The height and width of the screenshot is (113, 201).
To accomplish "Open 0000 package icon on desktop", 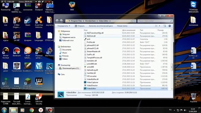I will click(72, 6).
